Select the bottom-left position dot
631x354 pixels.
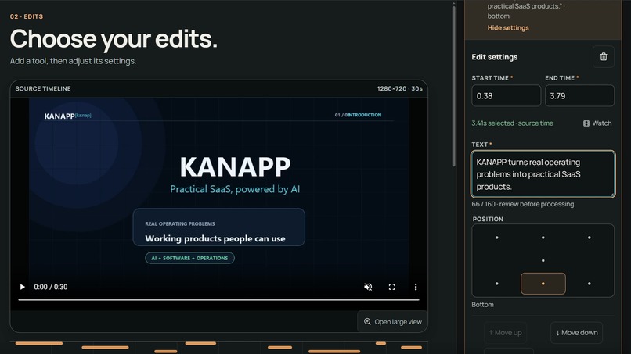pyautogui.click(x=496, y=284)
